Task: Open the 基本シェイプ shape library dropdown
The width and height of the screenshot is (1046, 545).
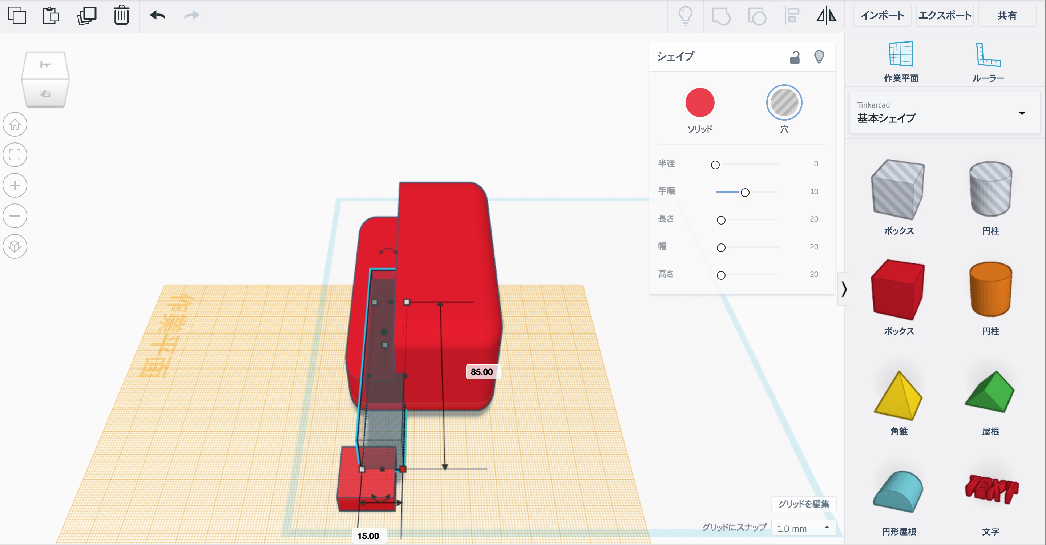Action: (x=944, y=113)
